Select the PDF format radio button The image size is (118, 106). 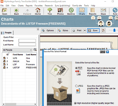(x=76, y=68)
